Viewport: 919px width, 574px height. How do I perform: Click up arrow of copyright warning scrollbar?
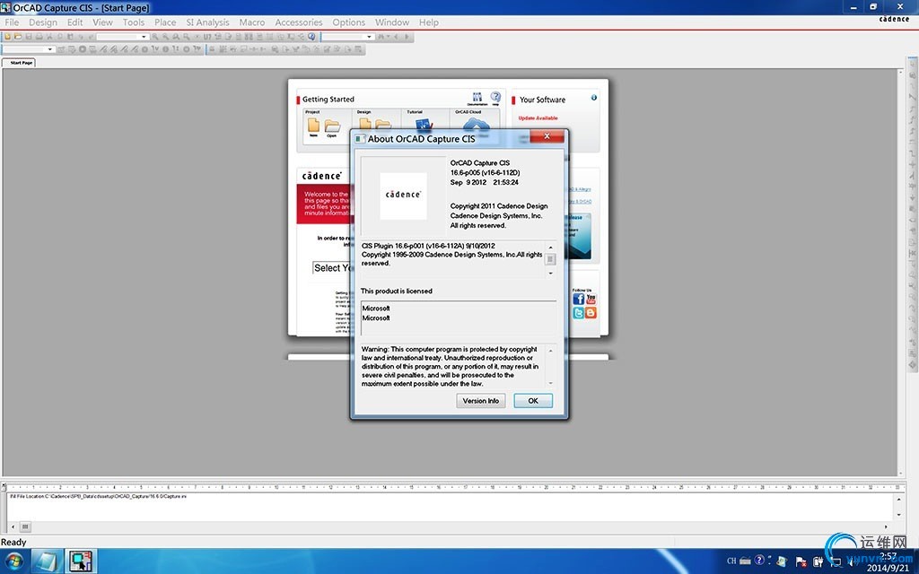tap(550, 351)
